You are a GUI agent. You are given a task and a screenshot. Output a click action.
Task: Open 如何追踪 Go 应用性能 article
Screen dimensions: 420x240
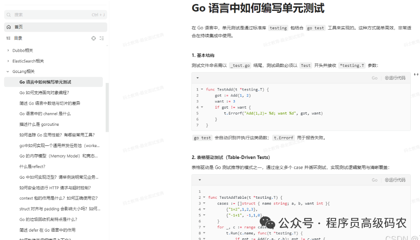tap(57, 135)
